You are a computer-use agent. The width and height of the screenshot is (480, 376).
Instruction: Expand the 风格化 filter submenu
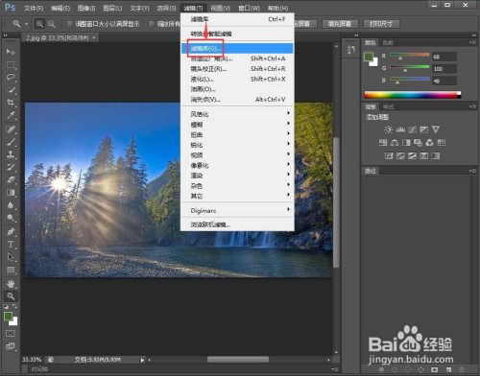pos(237,114)
